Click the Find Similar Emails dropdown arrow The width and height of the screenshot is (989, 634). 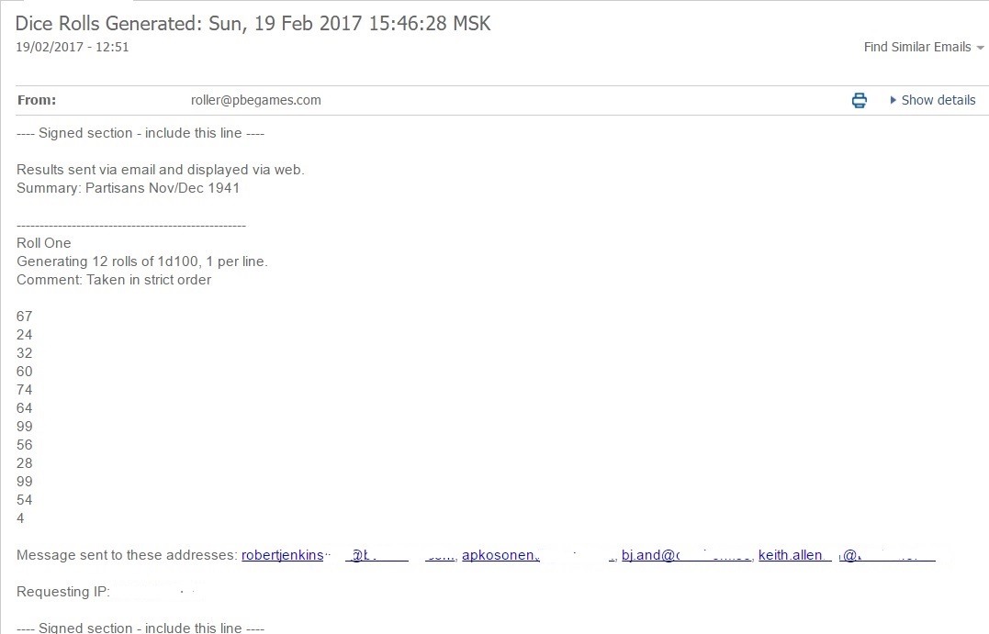[x=980, y=48]
